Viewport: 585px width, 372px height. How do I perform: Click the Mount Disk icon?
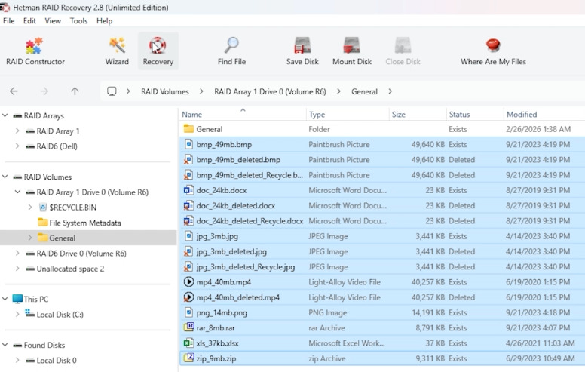coord(351,46)
